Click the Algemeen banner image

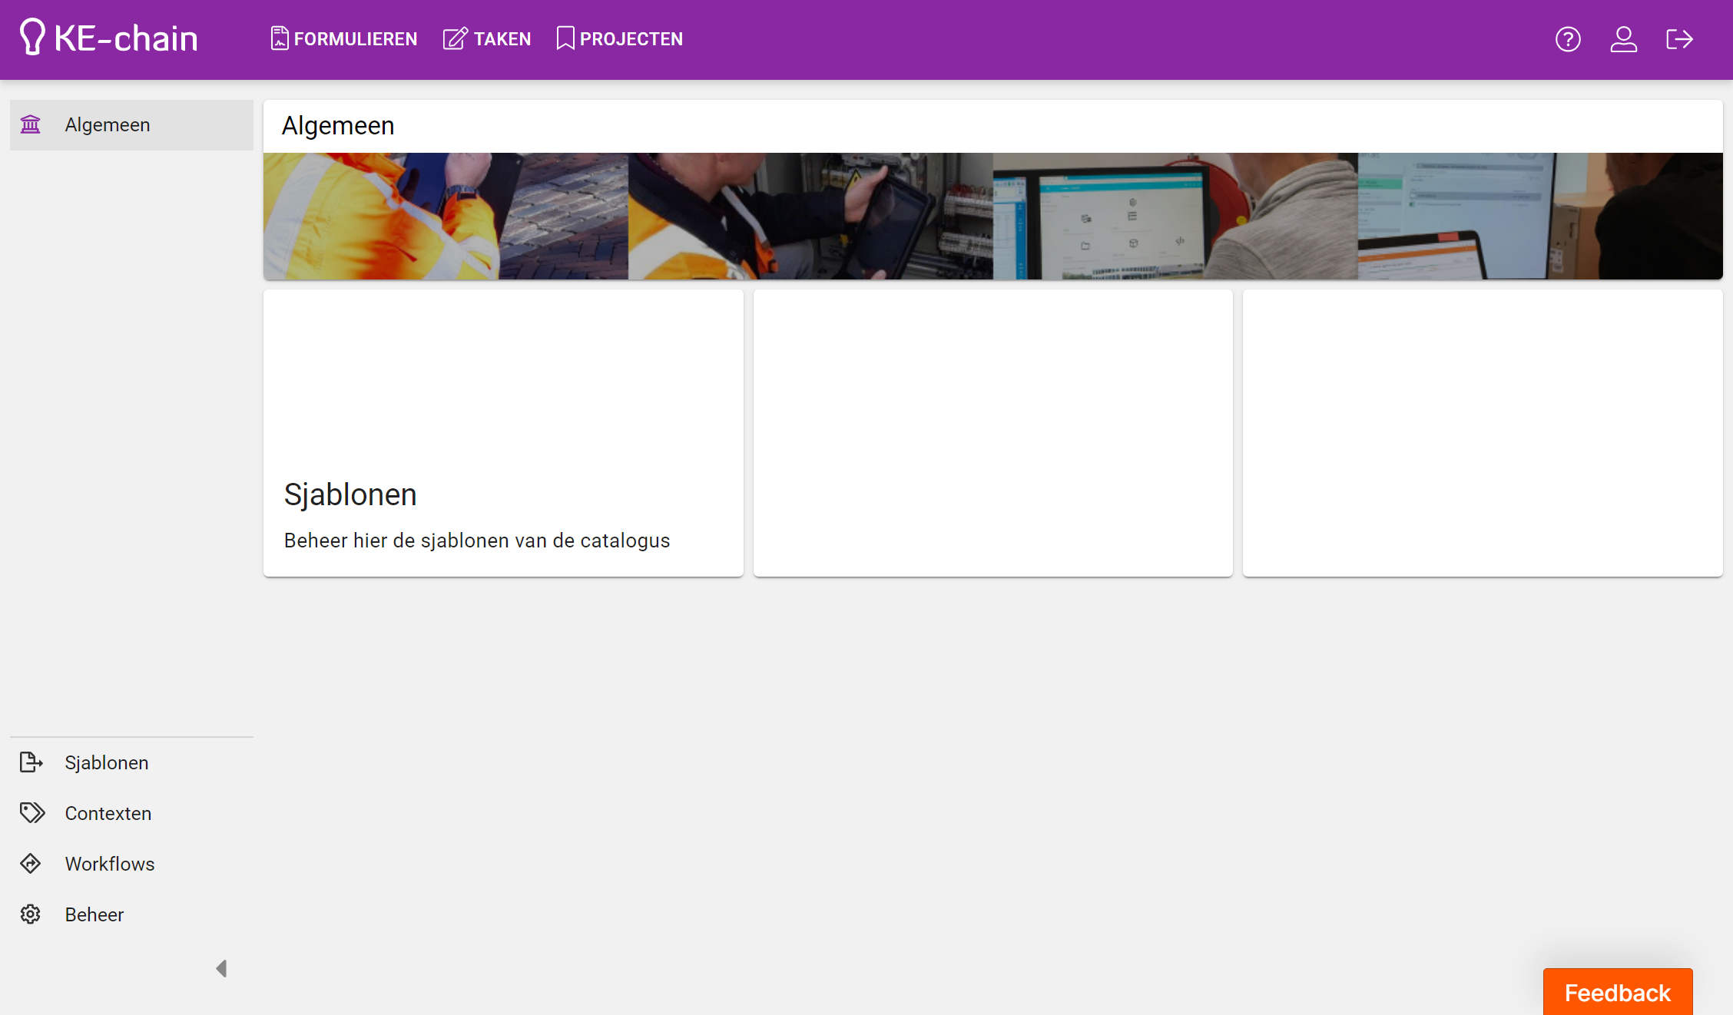[x=993, y=216]
